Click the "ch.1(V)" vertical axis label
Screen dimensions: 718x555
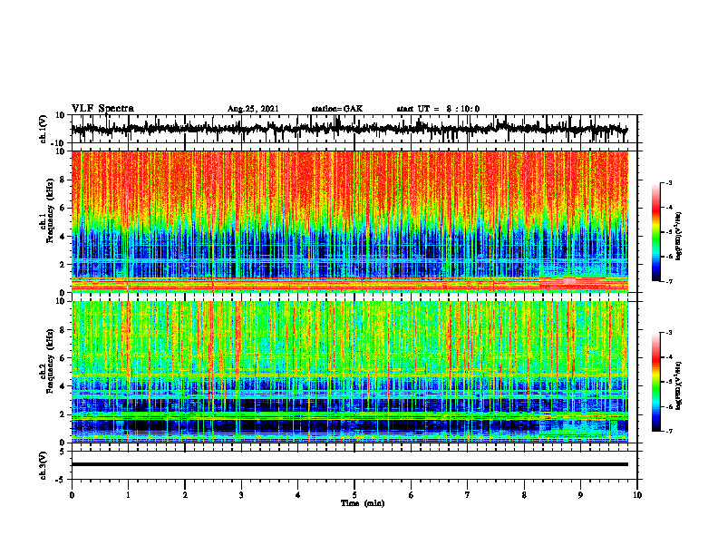click(44, 129)
